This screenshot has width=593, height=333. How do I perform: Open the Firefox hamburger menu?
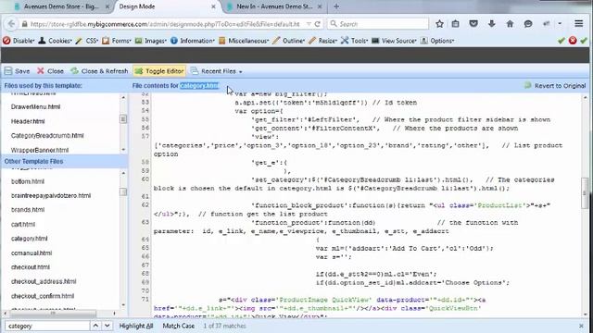[x=578, y=24]
